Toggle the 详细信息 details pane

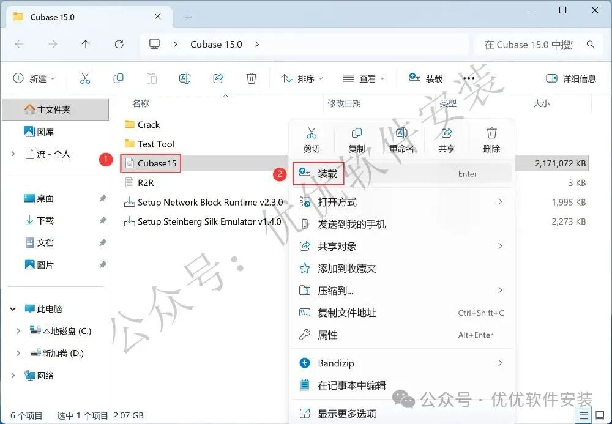click(x=570, y=79)
